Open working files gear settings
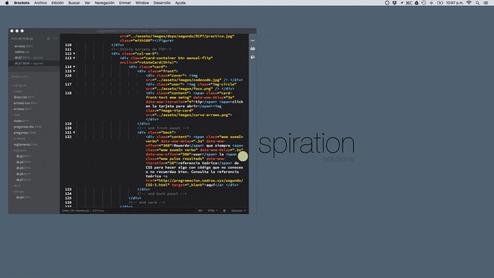 (49, 38)
